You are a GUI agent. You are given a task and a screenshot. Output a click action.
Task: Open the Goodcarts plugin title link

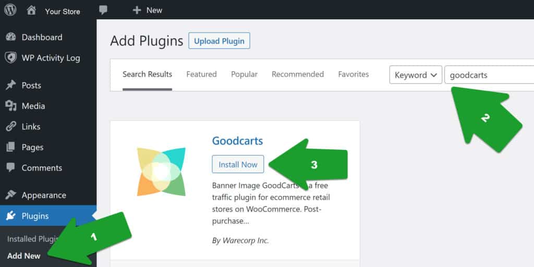pyautogui.click(x=237, y=141)
